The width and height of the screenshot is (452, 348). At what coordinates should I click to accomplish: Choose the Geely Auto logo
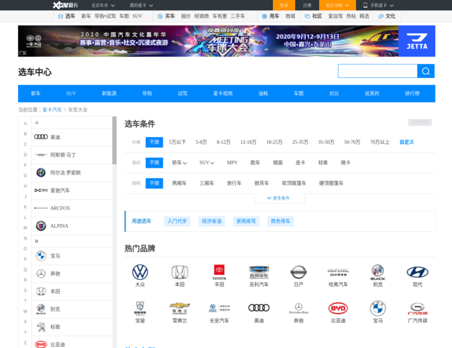coord(259,272)
